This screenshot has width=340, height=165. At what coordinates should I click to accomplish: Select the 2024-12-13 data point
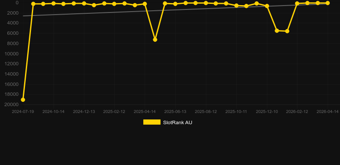[84, 3]
